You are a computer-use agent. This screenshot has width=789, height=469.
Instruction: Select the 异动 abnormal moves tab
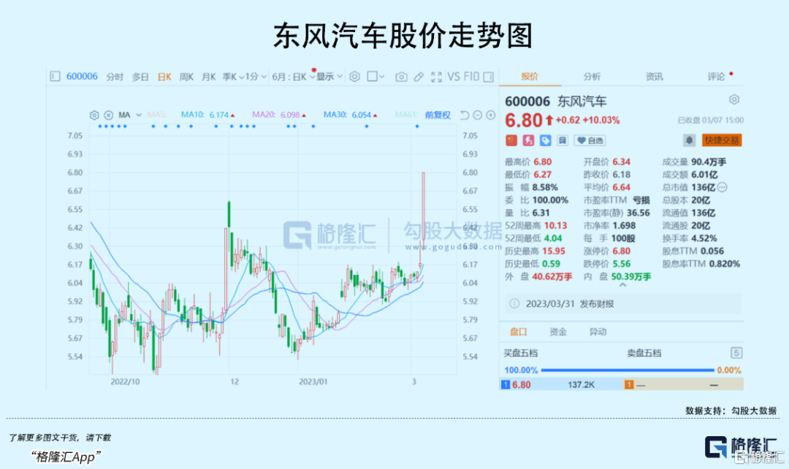point(598,332)
